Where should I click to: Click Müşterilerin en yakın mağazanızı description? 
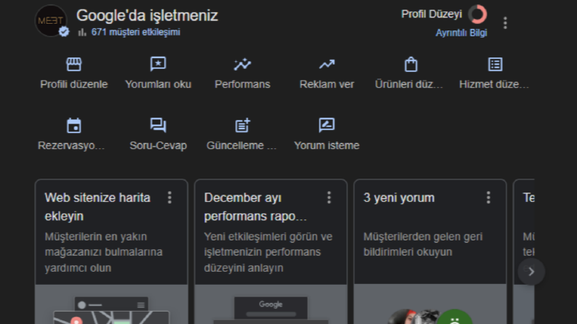[103, 252]
